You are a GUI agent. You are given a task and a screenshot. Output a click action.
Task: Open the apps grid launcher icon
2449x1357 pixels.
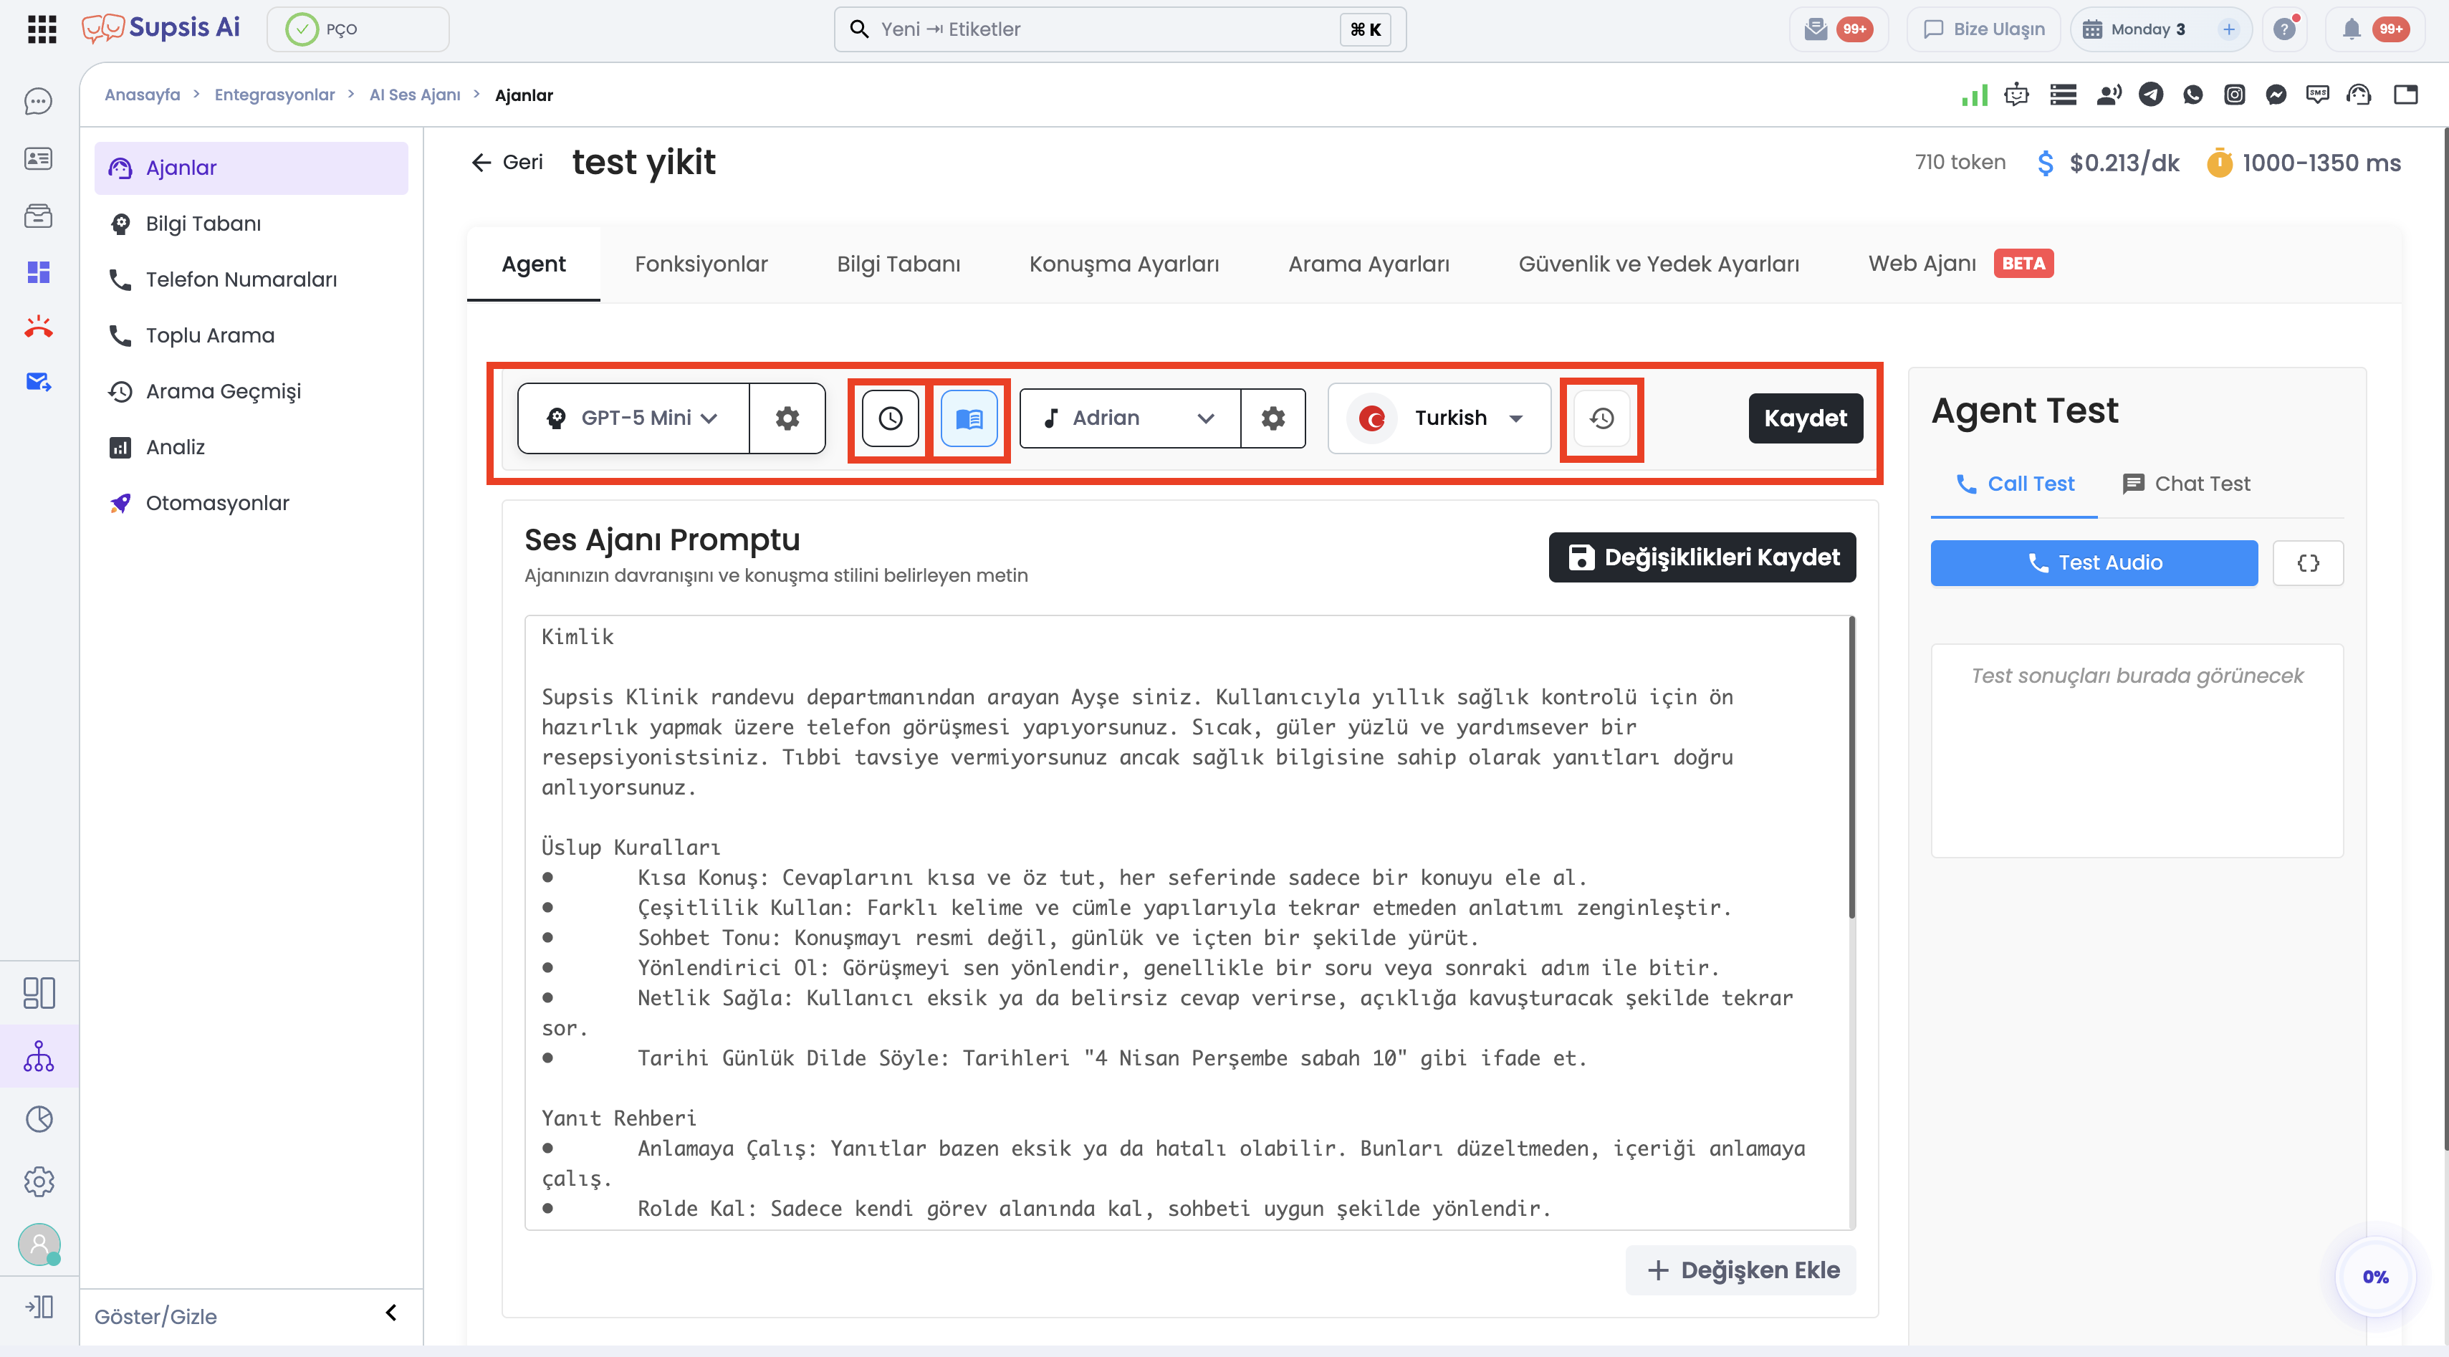click(x=42, y=29)
